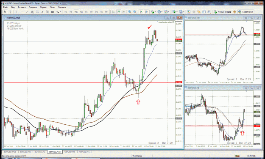265x159 pixels.
Task: Choose the horizontal line tool
Action: point(22,12)
